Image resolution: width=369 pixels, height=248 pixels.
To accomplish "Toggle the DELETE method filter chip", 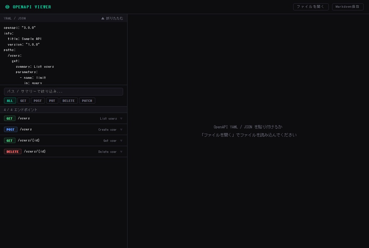I will [68, 101].
